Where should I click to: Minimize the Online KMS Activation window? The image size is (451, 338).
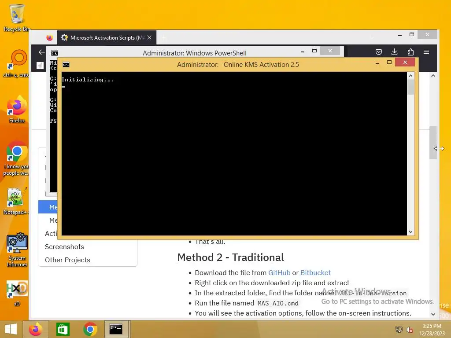pos(377,62)
